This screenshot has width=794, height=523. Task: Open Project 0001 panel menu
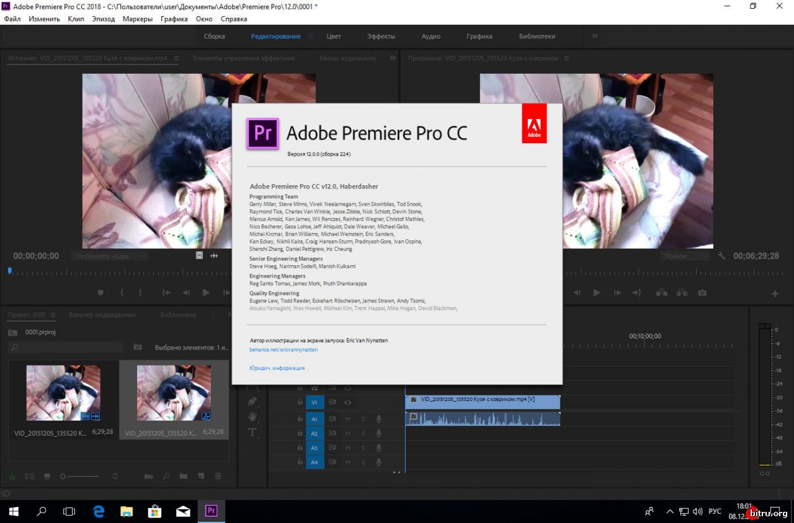coord(53,315)
